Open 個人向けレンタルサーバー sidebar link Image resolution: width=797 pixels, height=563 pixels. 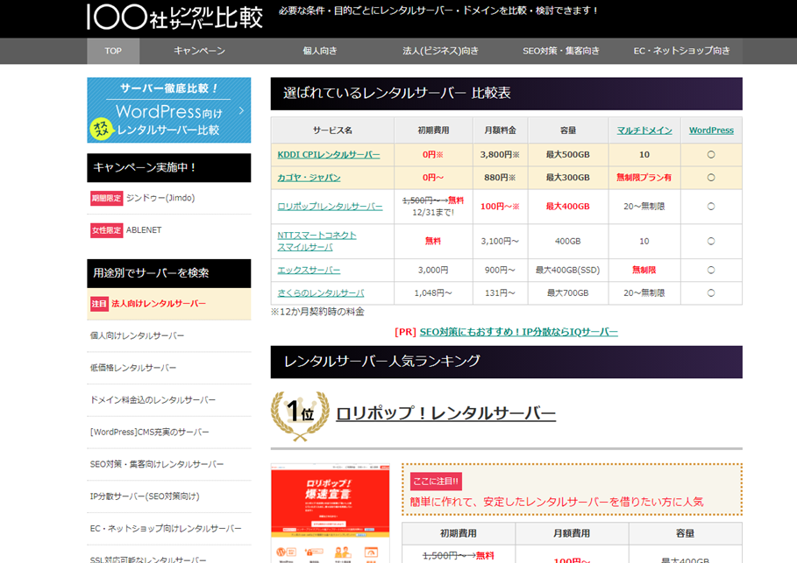point(137,335)
